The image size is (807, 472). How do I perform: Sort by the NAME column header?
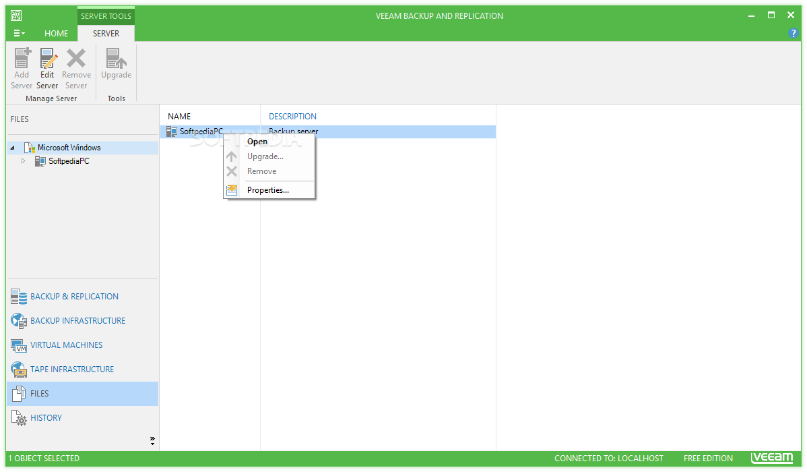click(x=179, y=117)
